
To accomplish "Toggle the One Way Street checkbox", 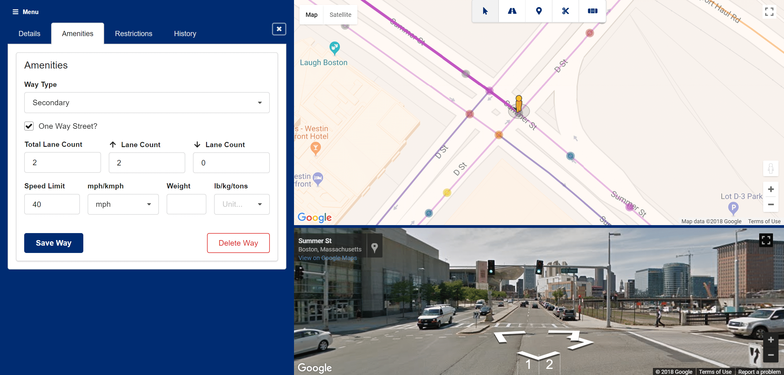I will tap(29, 126).
